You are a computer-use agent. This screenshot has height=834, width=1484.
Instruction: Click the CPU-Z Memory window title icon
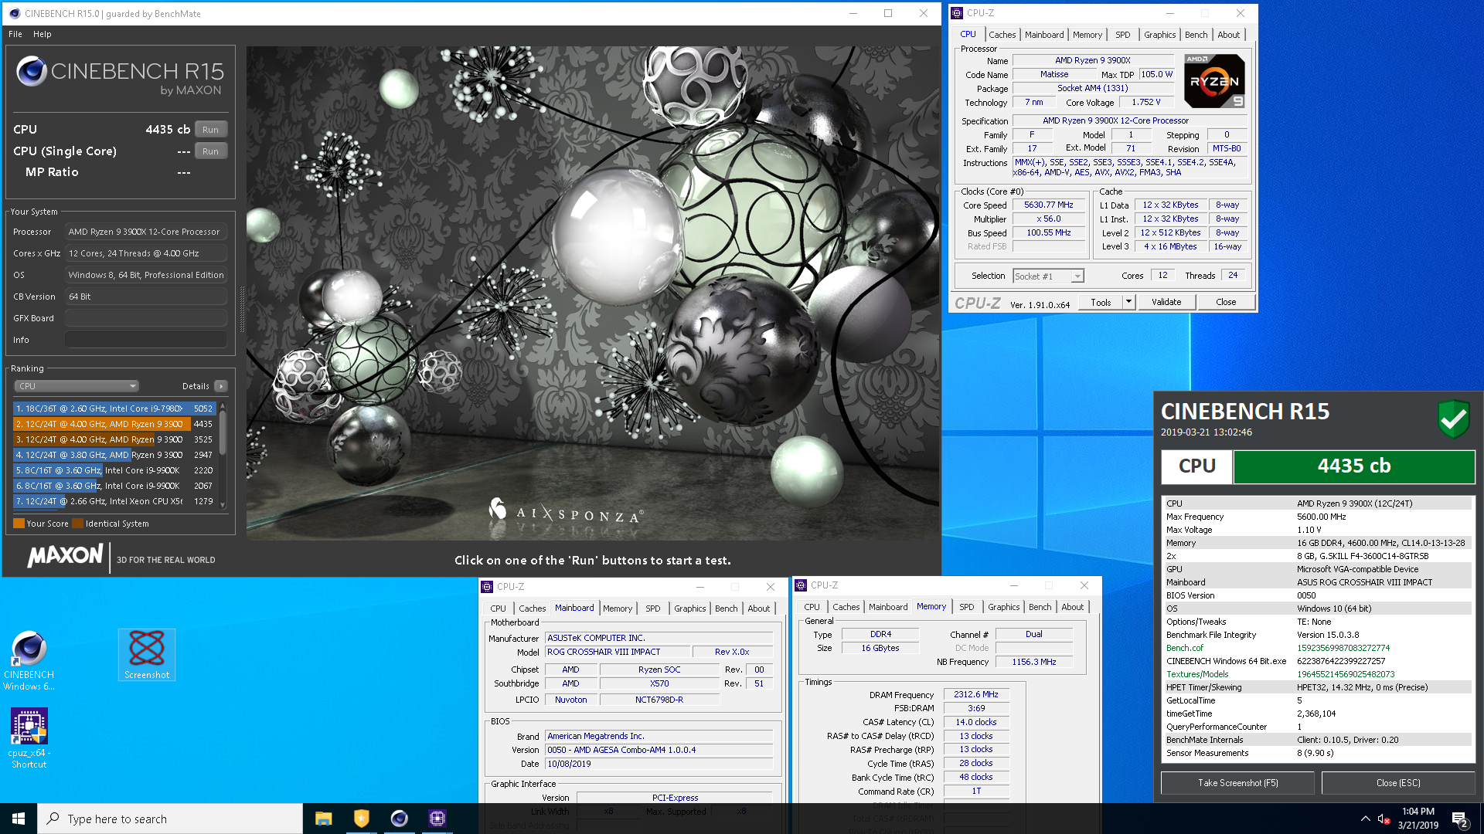click(801, 585)
